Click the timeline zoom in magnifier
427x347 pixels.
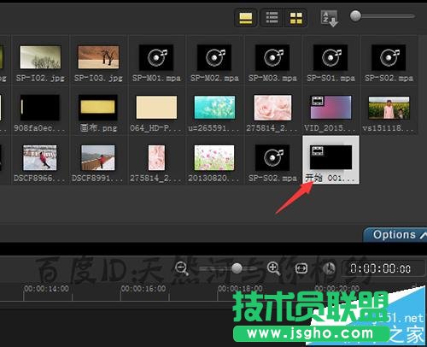coord(273,268)
